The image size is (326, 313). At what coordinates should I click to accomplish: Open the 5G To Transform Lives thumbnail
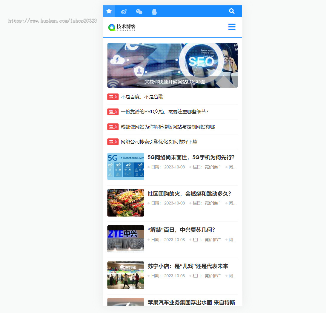tap(126, 166)
